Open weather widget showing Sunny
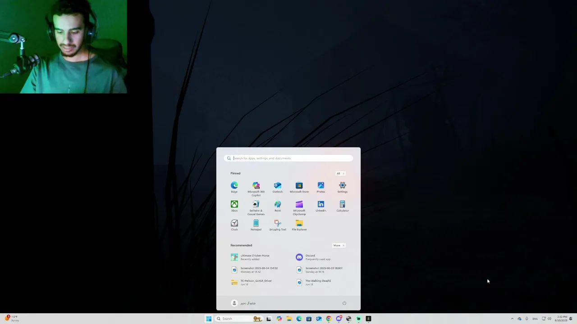 (x=12, y=319)
